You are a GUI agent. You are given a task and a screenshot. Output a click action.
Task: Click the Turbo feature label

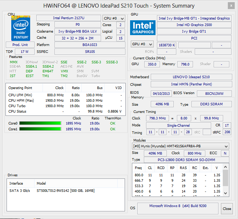tap(96, 76)
